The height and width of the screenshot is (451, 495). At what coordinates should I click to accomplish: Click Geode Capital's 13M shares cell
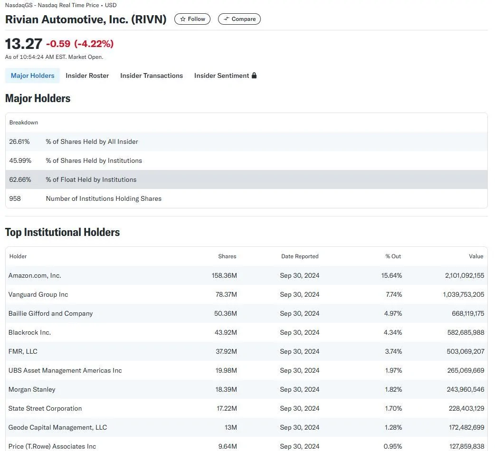231,427
